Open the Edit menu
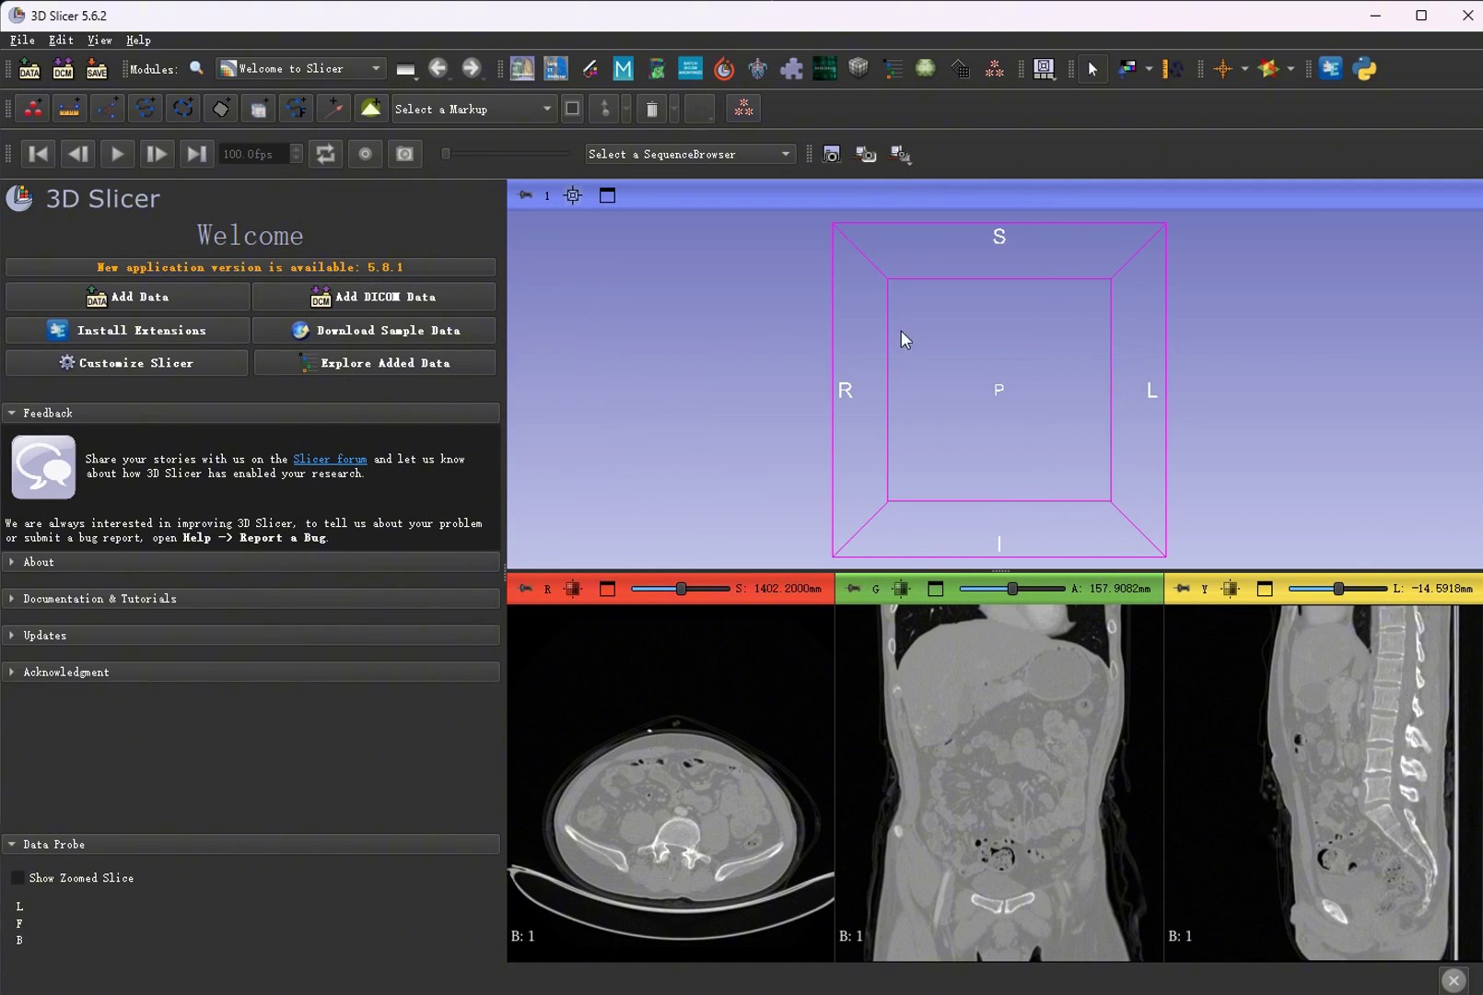This screenshot has height=995, width=1483. (x=61, y=41)
